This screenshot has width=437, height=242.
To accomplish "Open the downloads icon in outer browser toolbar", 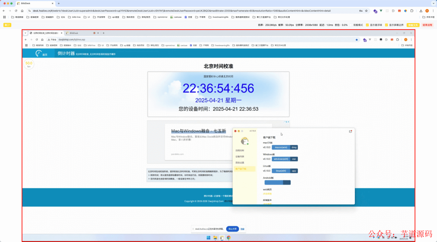I will [x=421, y=11].
